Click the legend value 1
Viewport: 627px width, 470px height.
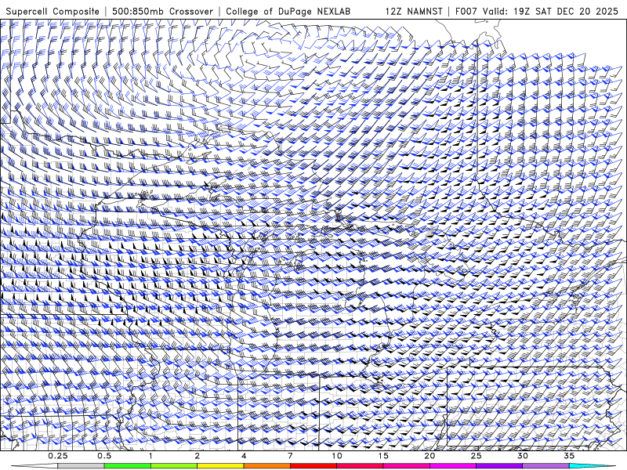pos(150,456)
